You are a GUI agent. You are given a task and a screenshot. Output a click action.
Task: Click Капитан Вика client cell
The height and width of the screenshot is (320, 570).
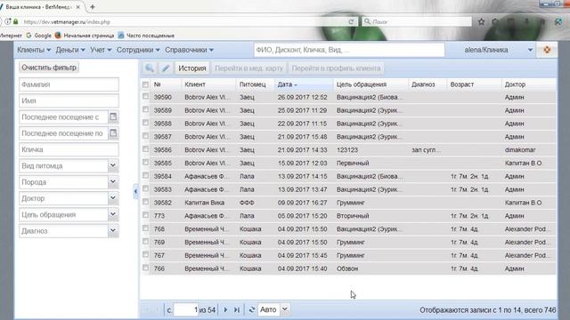click(x=204, y=203)
